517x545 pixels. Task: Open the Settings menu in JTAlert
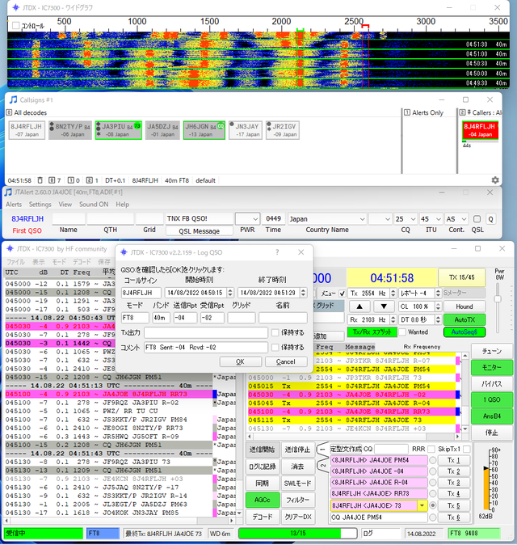[40, 205]
